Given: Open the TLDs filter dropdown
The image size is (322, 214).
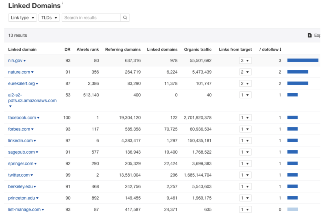Looking at the screenshot, I should [49, 18].
